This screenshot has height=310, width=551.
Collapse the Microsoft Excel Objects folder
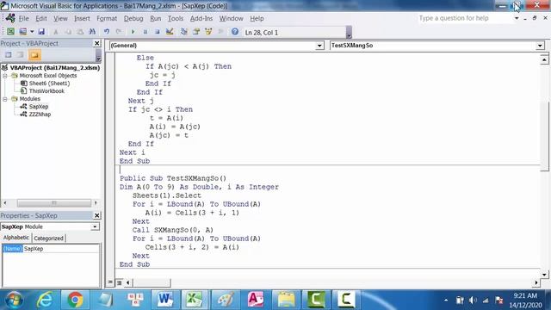coord(5,76)
